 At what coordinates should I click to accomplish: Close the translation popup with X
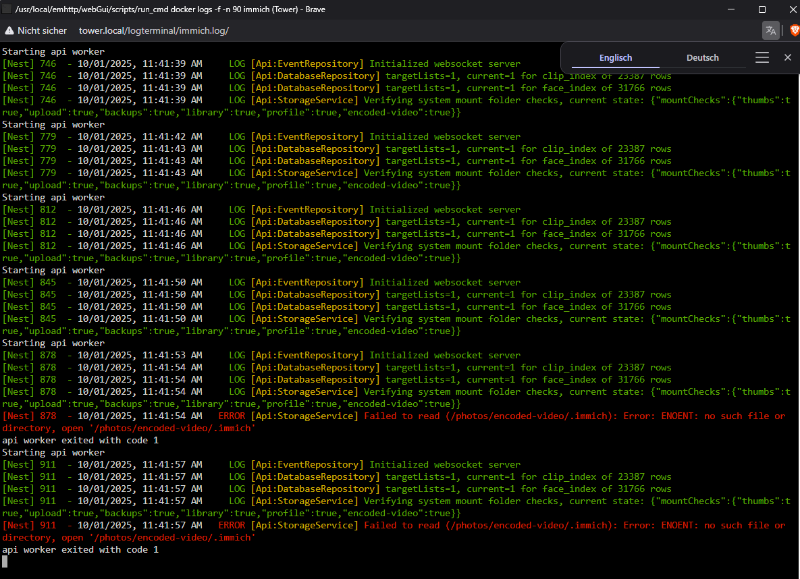tap(787, 58)
